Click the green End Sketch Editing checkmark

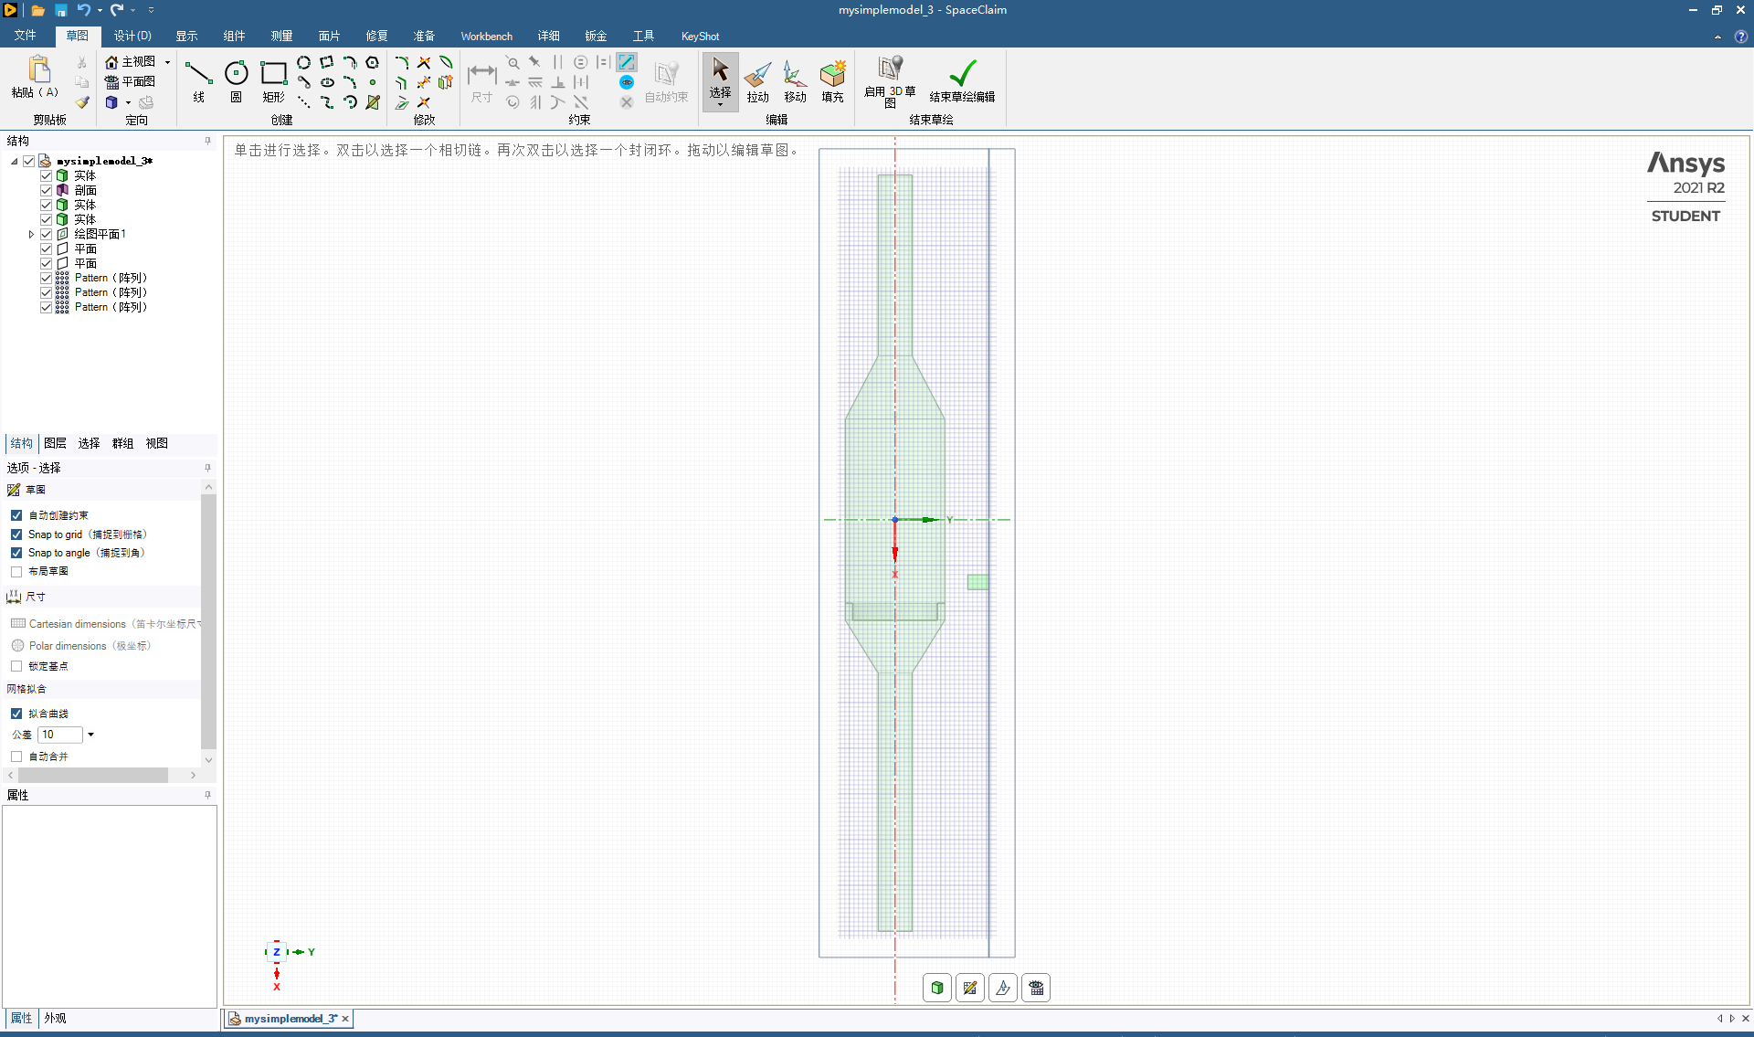pos(962,73)
